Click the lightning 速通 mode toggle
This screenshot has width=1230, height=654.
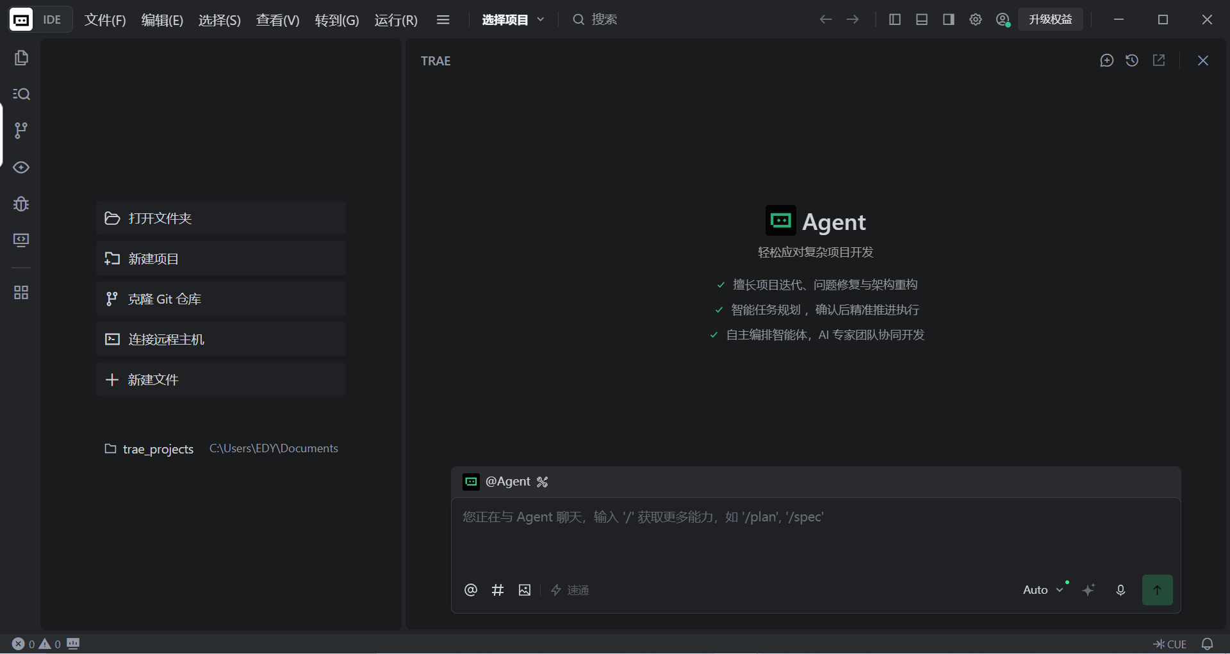tap(570, 590)
